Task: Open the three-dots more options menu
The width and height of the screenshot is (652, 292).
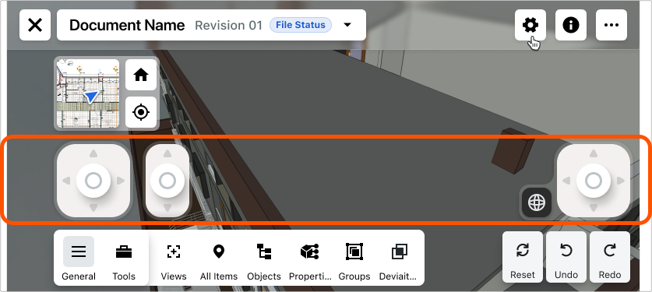Action: 611,25
